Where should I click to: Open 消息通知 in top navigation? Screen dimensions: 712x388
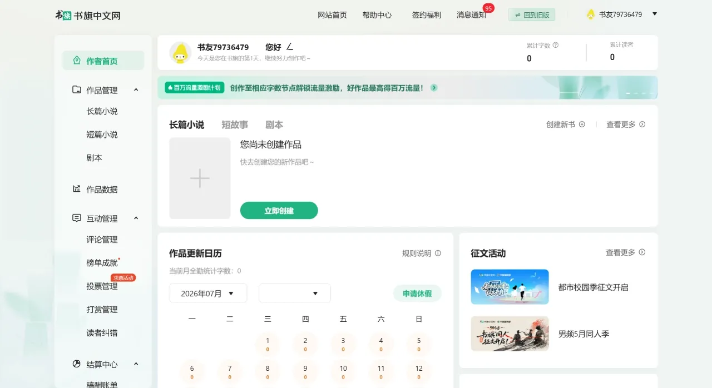coord(471,15)
